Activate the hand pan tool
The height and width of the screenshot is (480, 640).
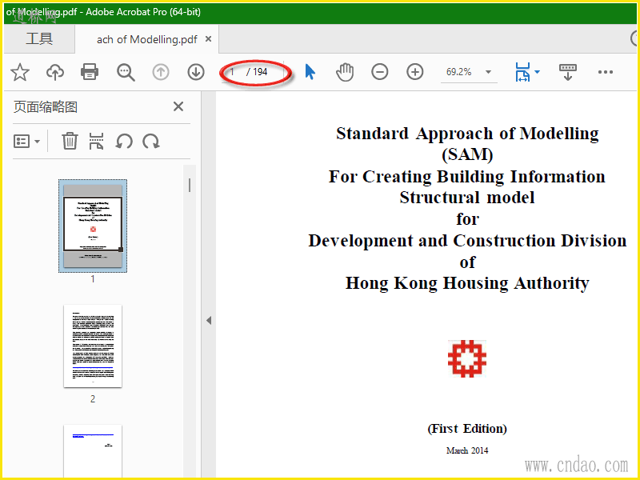[x=345, y=72]
